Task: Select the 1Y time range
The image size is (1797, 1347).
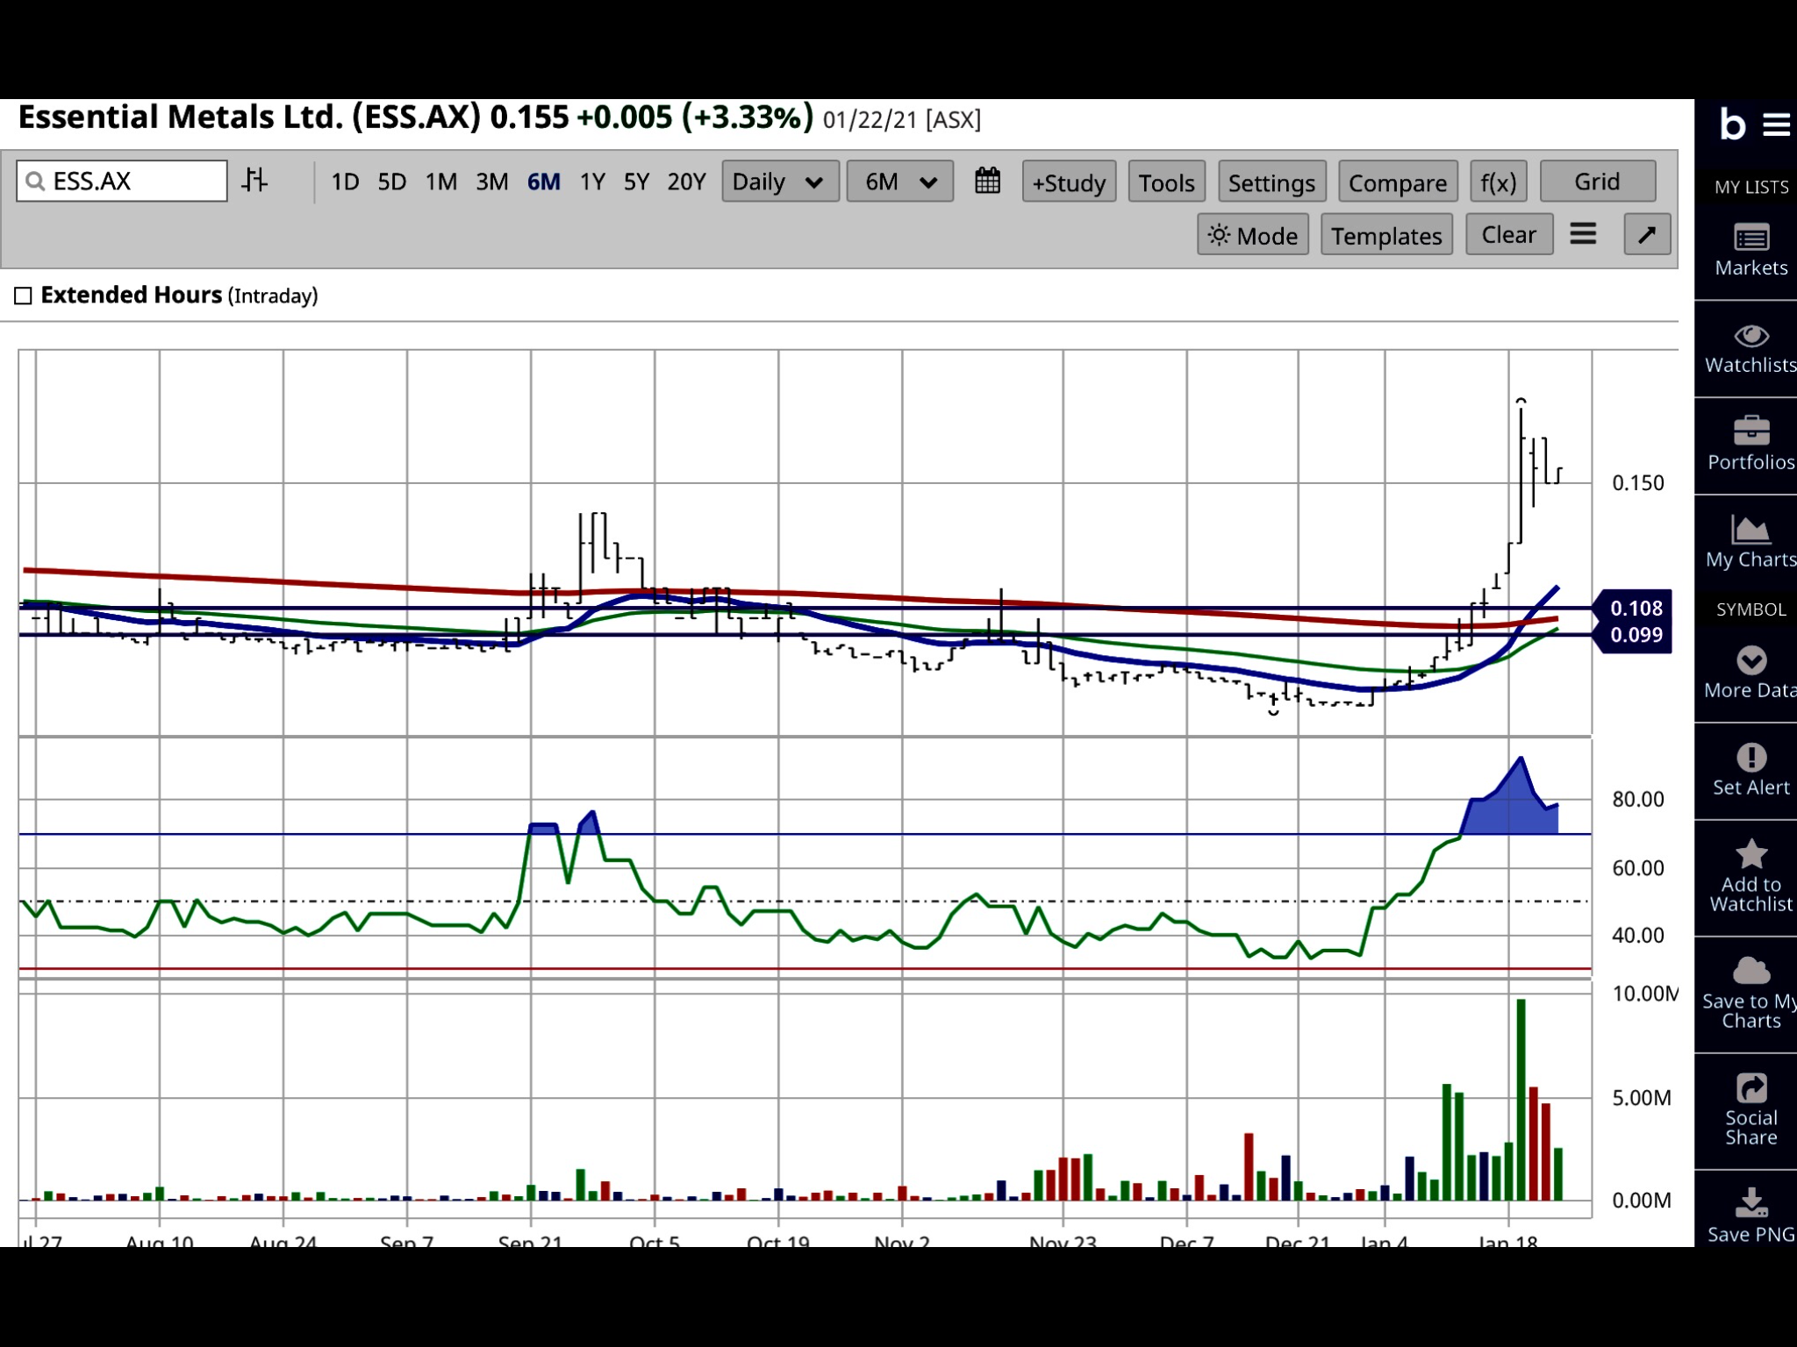Action: tap(592, 182)
